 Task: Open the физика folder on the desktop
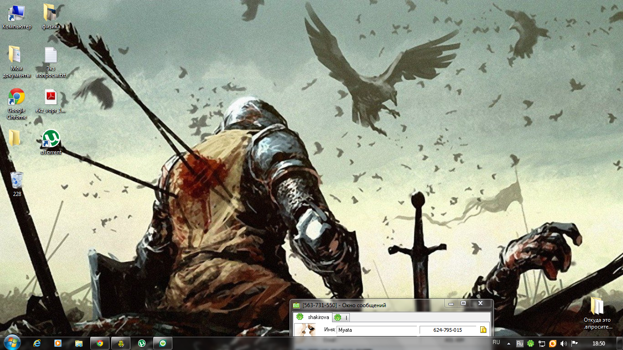(51, 16)
